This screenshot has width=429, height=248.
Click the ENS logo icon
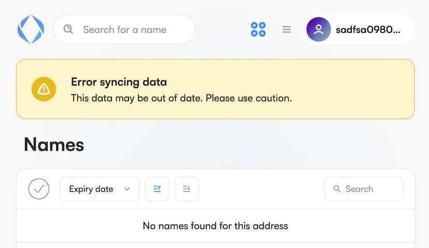(31, 29)
